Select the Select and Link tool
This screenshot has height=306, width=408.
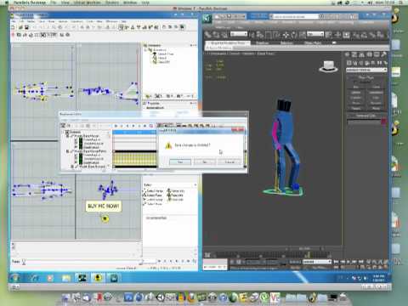click(x=208, y=35)
